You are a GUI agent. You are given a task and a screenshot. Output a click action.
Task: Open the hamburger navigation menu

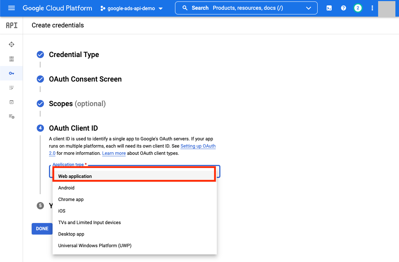(x=12, y=8)
